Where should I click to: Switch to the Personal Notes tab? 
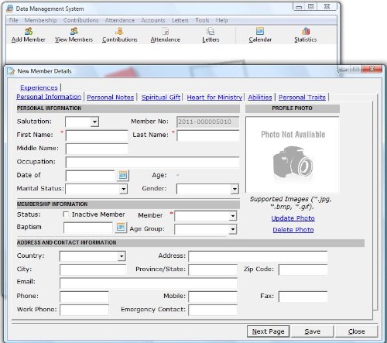point(110,98)
